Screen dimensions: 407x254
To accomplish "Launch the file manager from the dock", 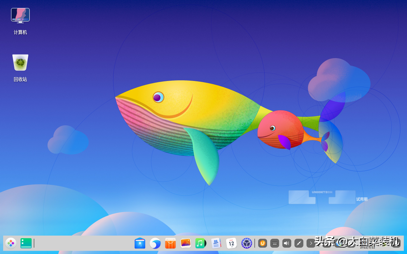I will 140,243.
